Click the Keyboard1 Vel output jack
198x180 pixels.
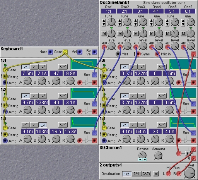pos(80,52)
